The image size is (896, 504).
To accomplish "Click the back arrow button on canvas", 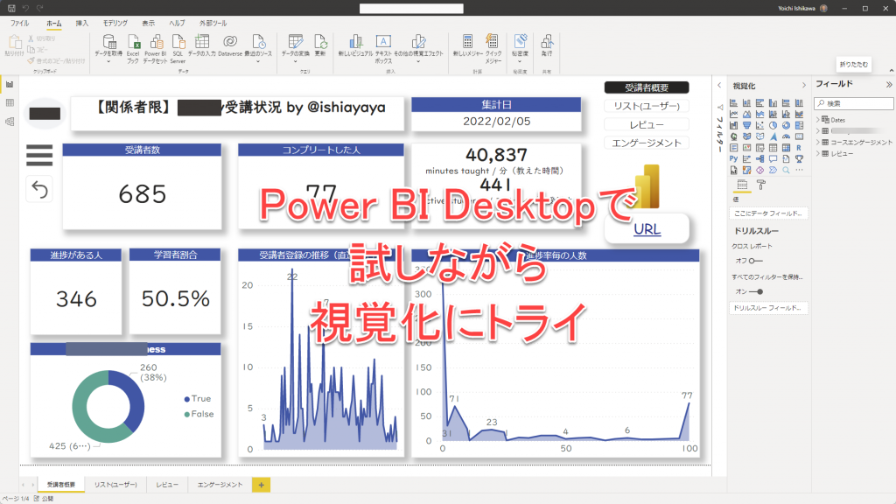I will (39, 189).
